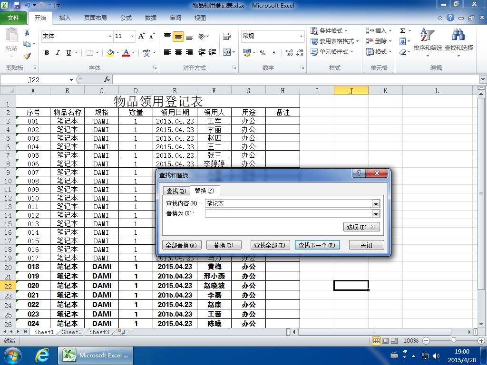Open Sort and Filter (排序和筛选)
The image size is (487, 365).
428,42
